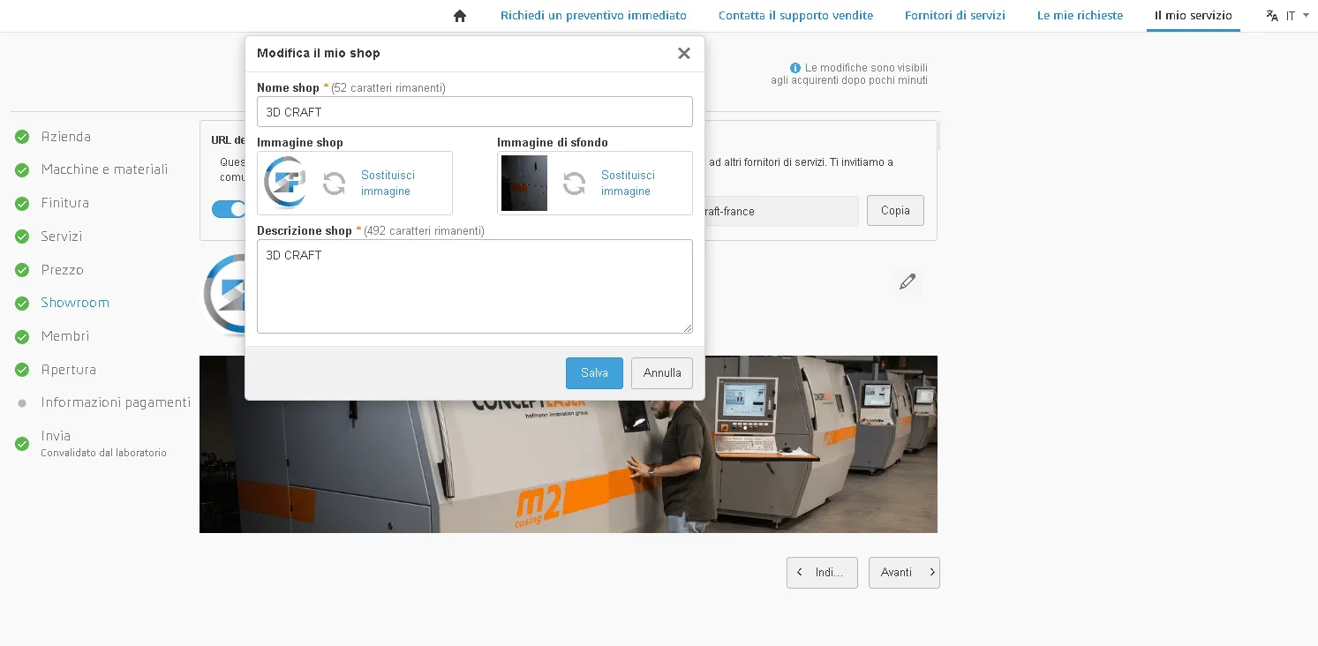1318x646 pixels.
Task: Click the Copia button to copy the URL
Action: point(895,210)
